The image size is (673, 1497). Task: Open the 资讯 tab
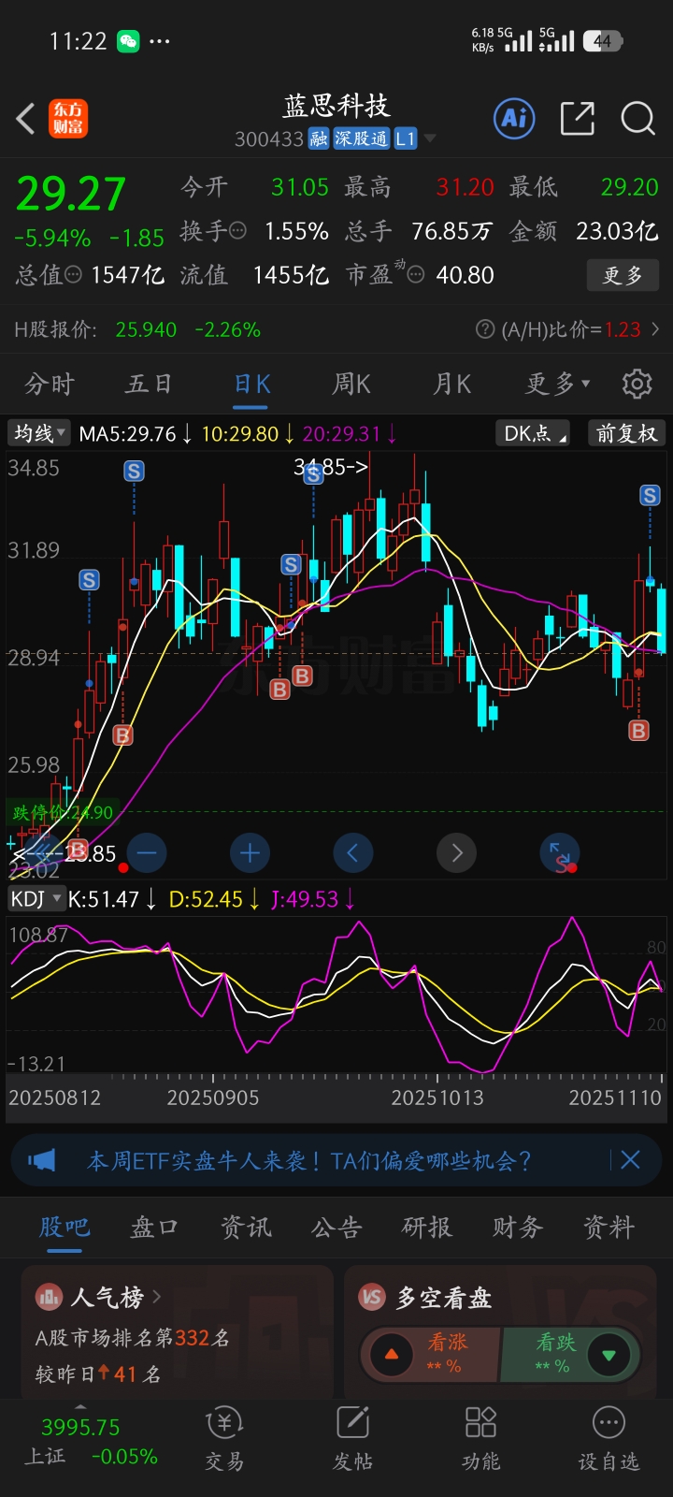point(246,1227)
